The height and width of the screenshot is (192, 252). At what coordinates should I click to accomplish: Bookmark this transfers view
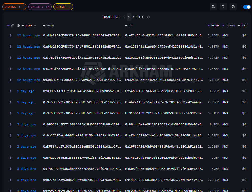[223, 7]
